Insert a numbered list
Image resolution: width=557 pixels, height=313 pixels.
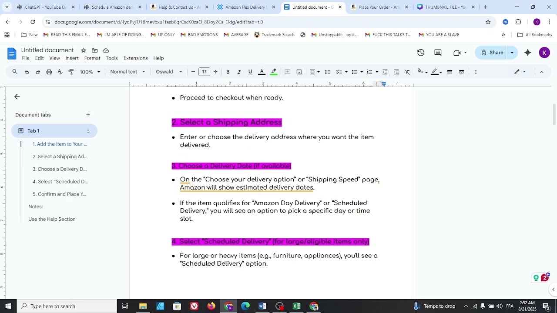click(x=369, y=72)
